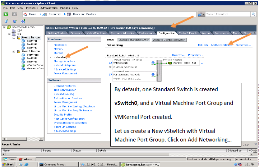The width and height of the screenshot is (259, 167).
Task: Switch to the Virtual Machines tab
Action: [x=97, y=33]
